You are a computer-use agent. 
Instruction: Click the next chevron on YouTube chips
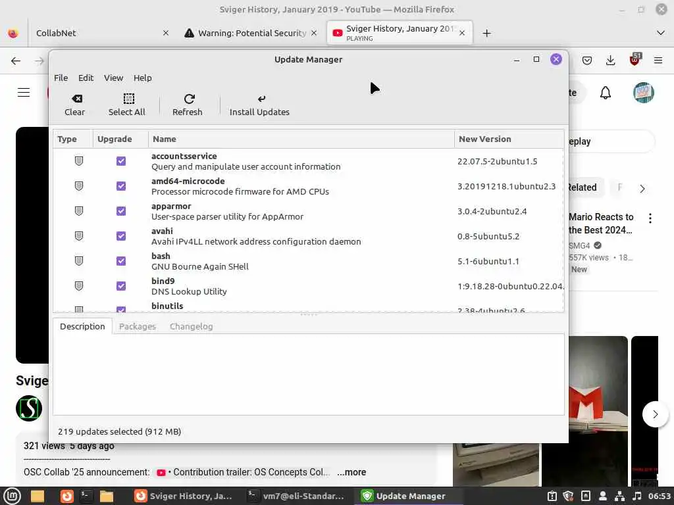642,189
